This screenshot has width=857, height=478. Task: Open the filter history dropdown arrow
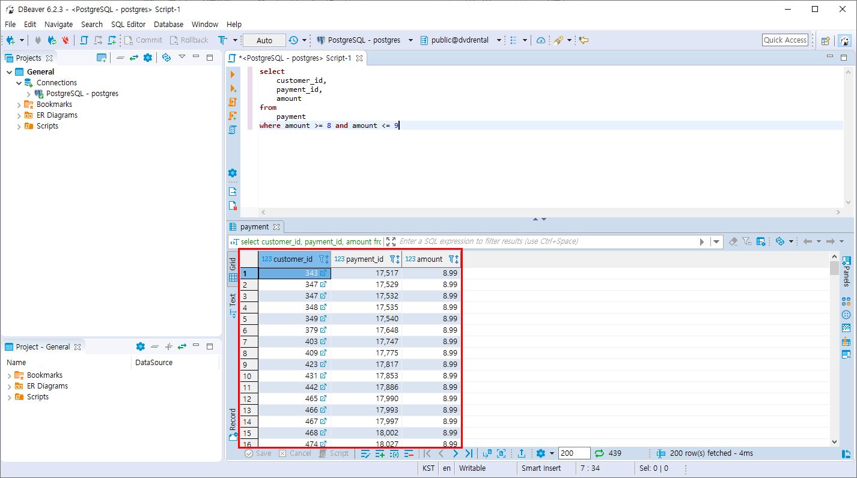pyautogui.click(x=716, y=241)
